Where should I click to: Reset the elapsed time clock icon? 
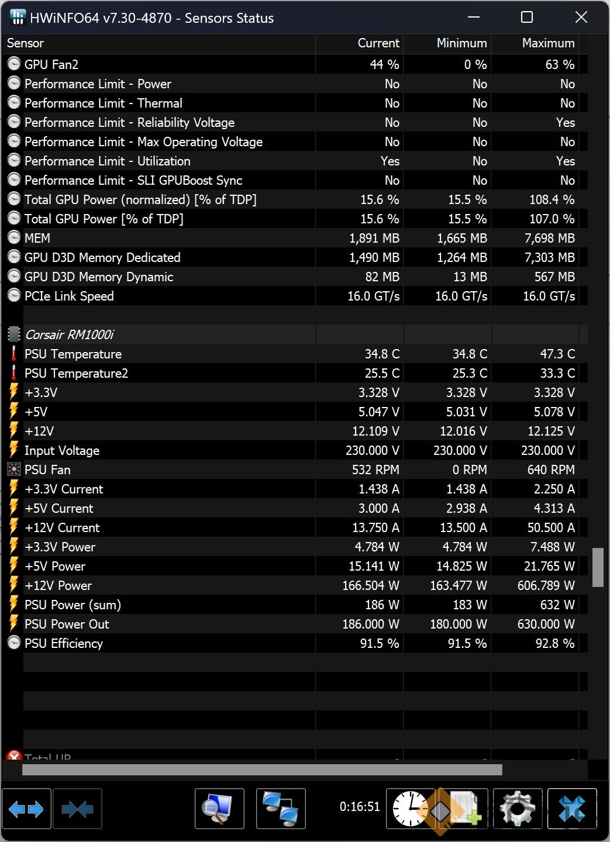click(409, 809)
